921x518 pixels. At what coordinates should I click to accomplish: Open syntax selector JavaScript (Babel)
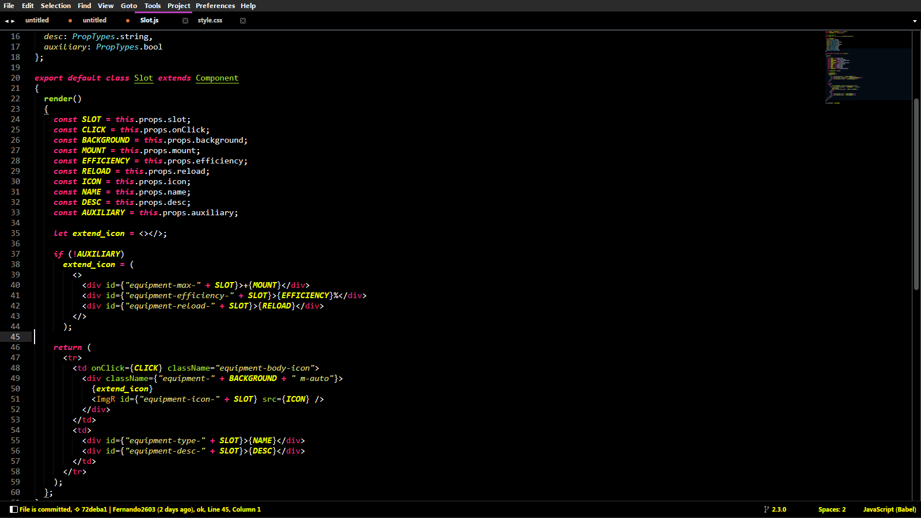point(889,509)
